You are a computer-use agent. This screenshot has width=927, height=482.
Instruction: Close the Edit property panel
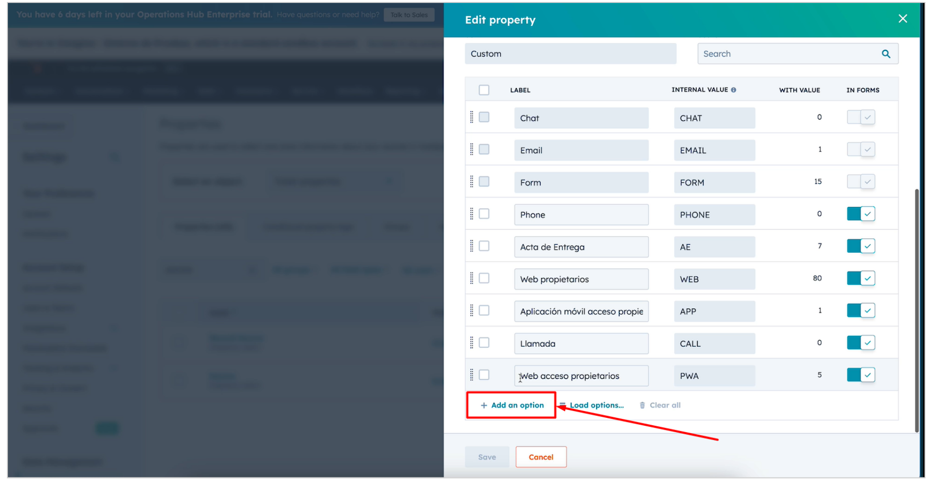coord(902,19)
